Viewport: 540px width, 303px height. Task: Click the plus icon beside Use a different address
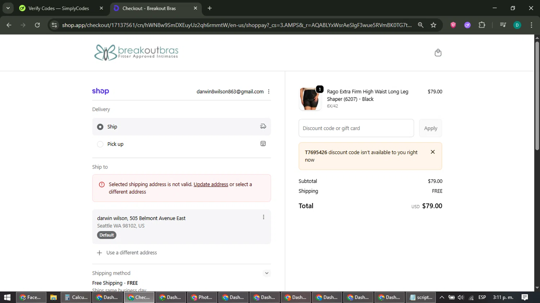pos(99,253)
